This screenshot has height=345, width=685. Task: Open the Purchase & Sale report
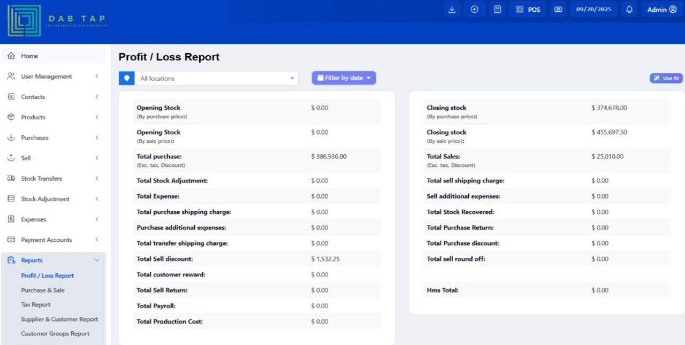pyautogui.click(x=43, y=290)
